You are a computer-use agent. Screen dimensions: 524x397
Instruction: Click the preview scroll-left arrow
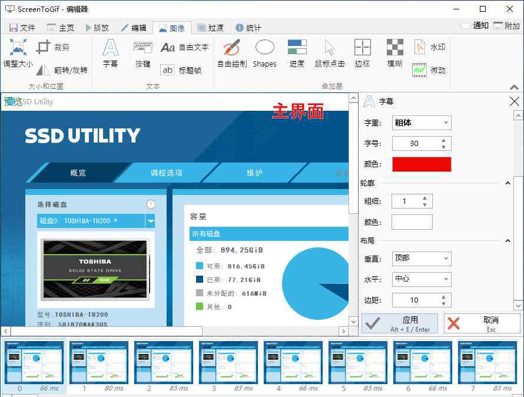point(6,331)
